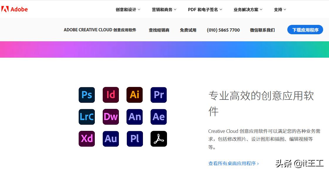
Task: Click the 下载应用程序 button
Action: pyautogui.click(x=305, y=30)
